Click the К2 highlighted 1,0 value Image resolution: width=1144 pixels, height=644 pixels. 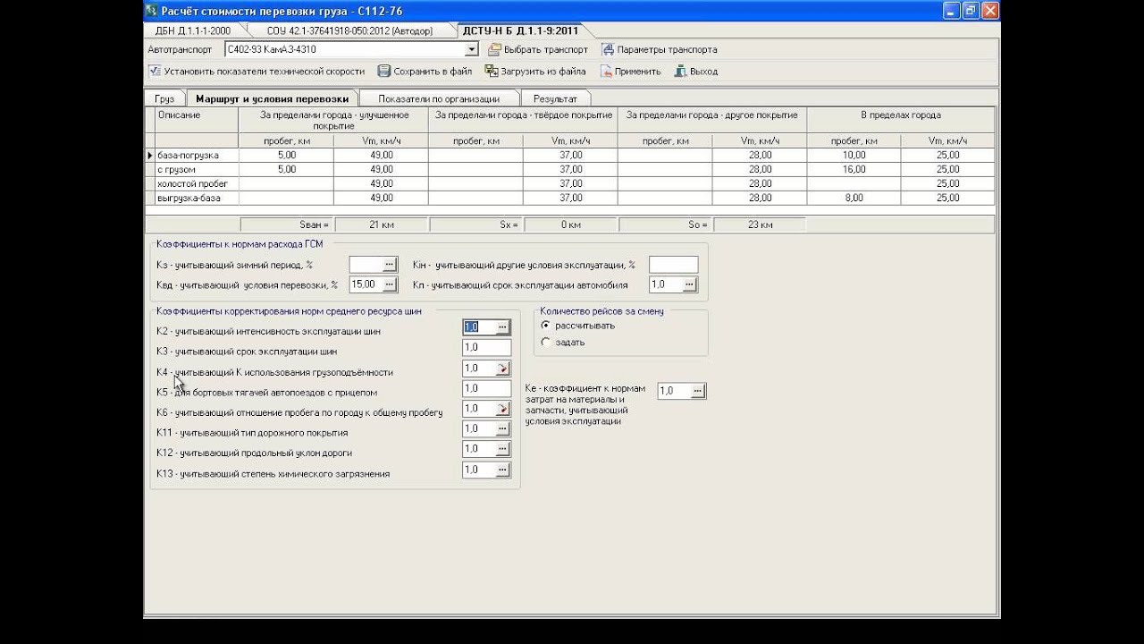pyautogui.click(x=472, y=327)
